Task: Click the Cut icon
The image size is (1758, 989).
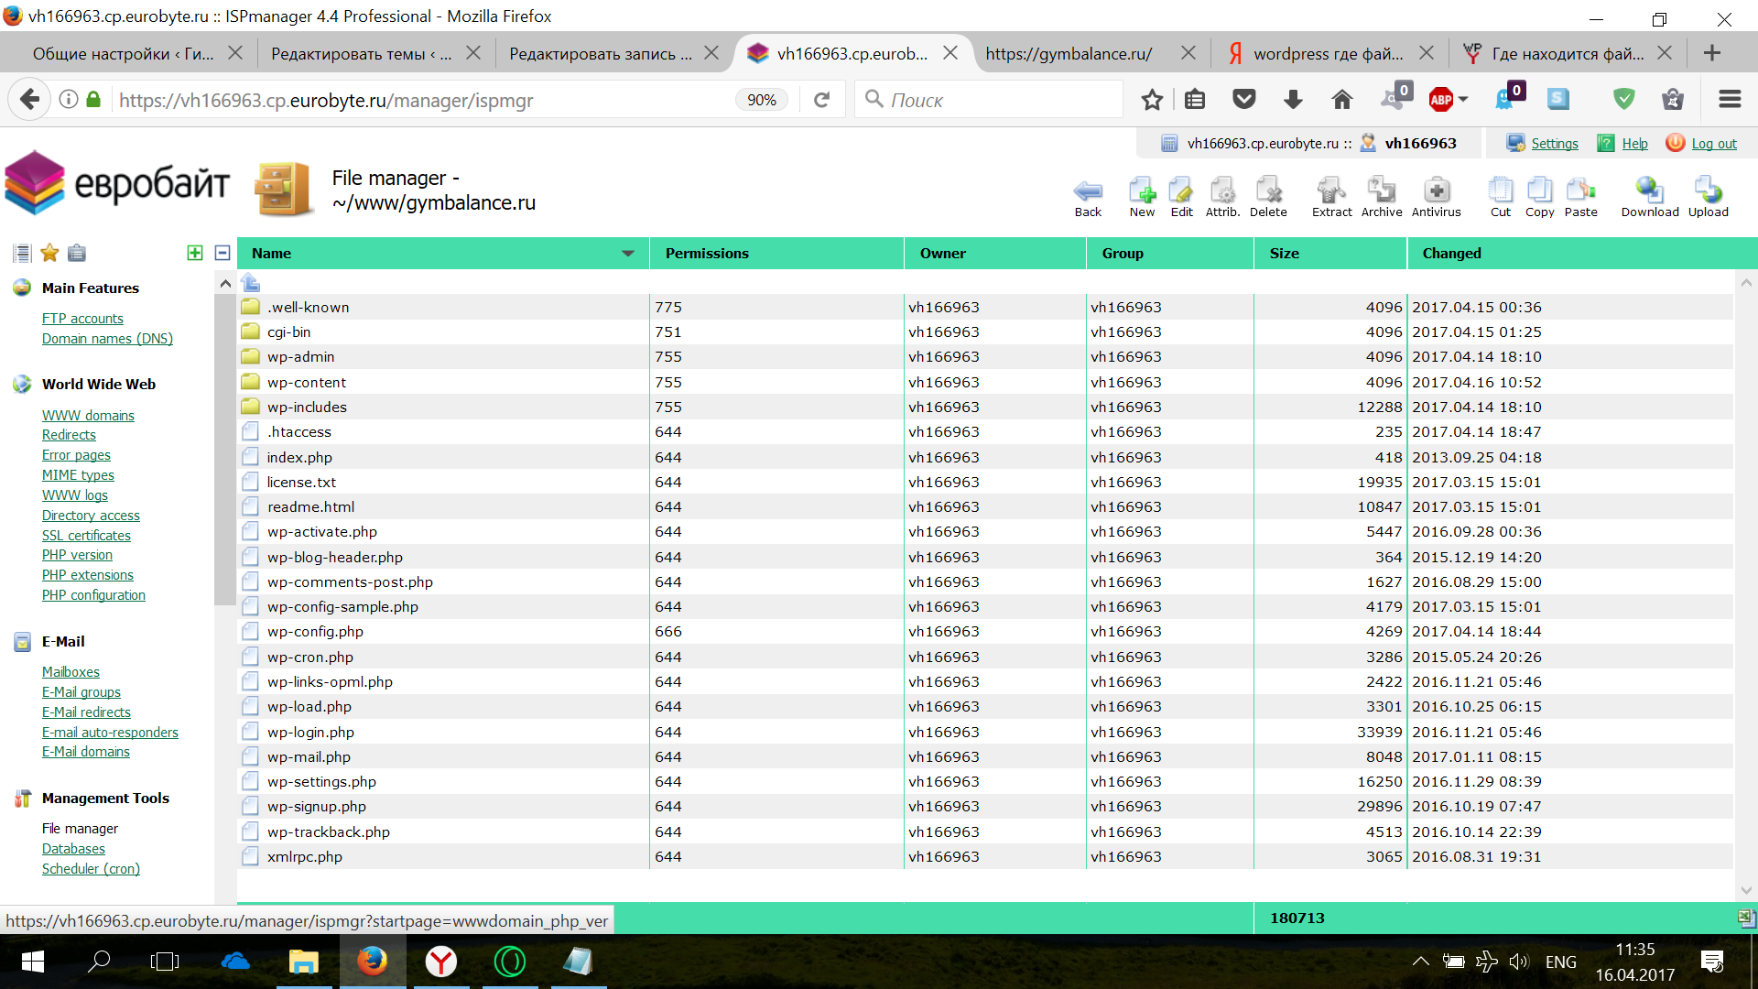Action: 1501,197
